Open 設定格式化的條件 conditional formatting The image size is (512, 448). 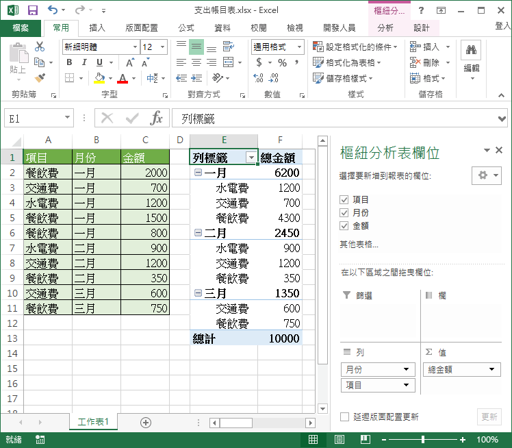[355, 47]
